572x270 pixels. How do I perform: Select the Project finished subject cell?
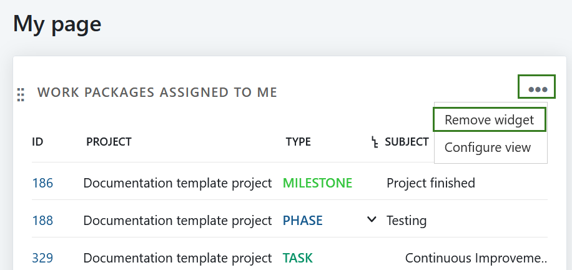coord(431,183)
